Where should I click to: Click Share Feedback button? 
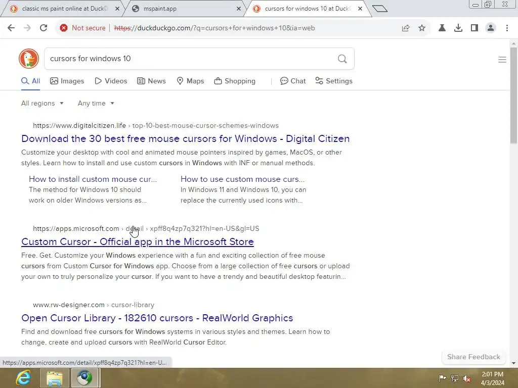click(473, 357)
